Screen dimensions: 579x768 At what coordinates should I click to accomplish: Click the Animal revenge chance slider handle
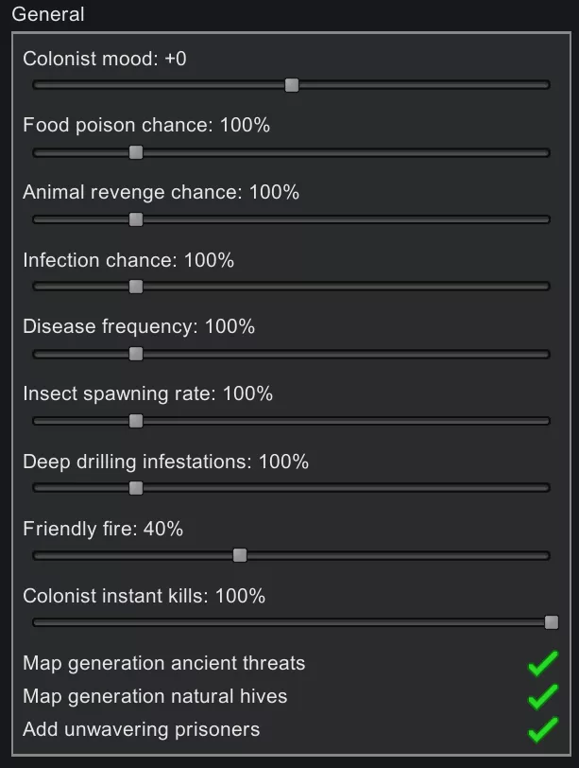(x=135, y=218)
